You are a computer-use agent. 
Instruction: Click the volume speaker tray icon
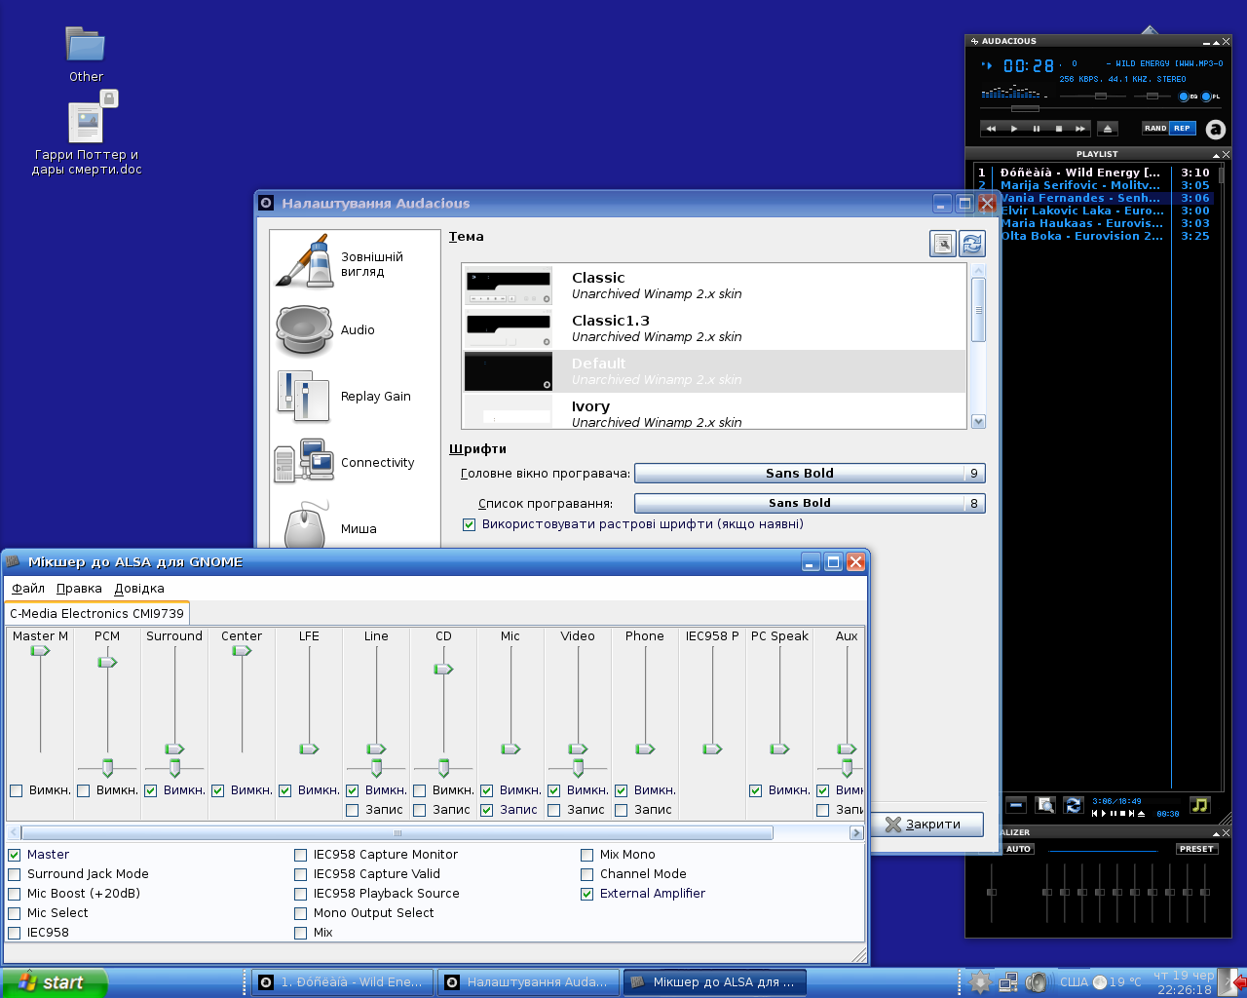(1038, 982)
